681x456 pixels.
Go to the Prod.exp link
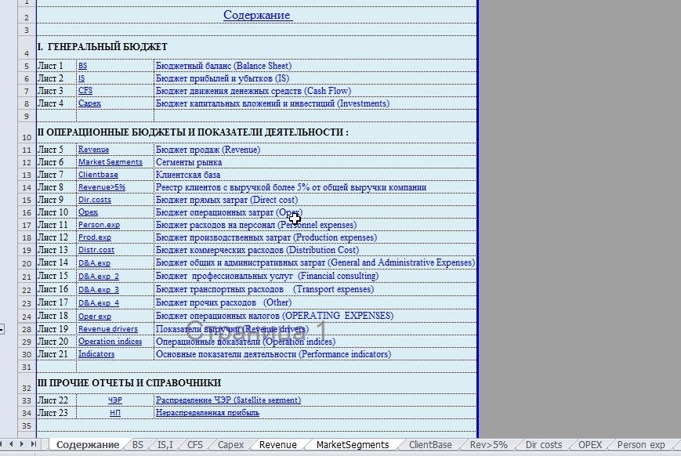95,237
